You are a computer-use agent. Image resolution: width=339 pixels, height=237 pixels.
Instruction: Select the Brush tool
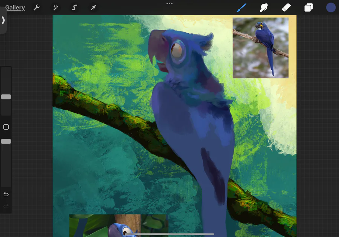(x=242, y=8)
